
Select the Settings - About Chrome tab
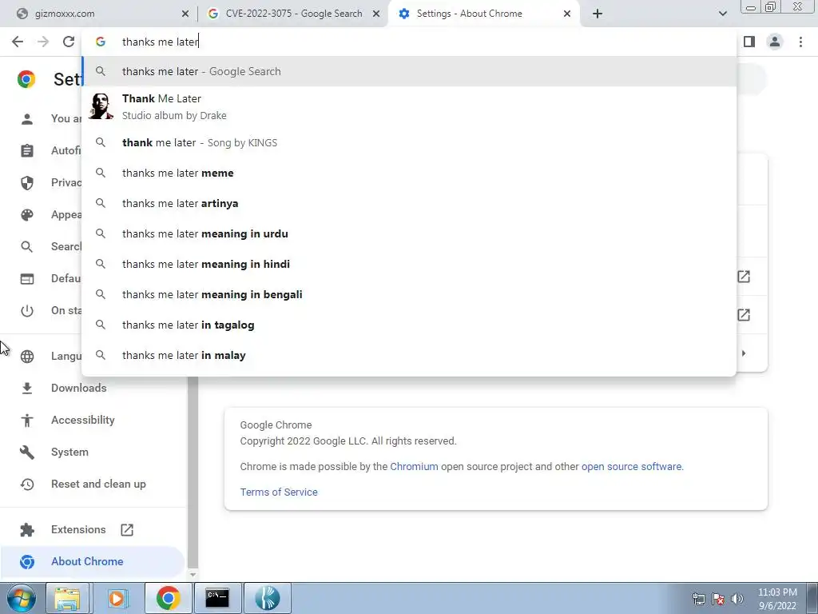pyautogui.click(x=483, y=14)
